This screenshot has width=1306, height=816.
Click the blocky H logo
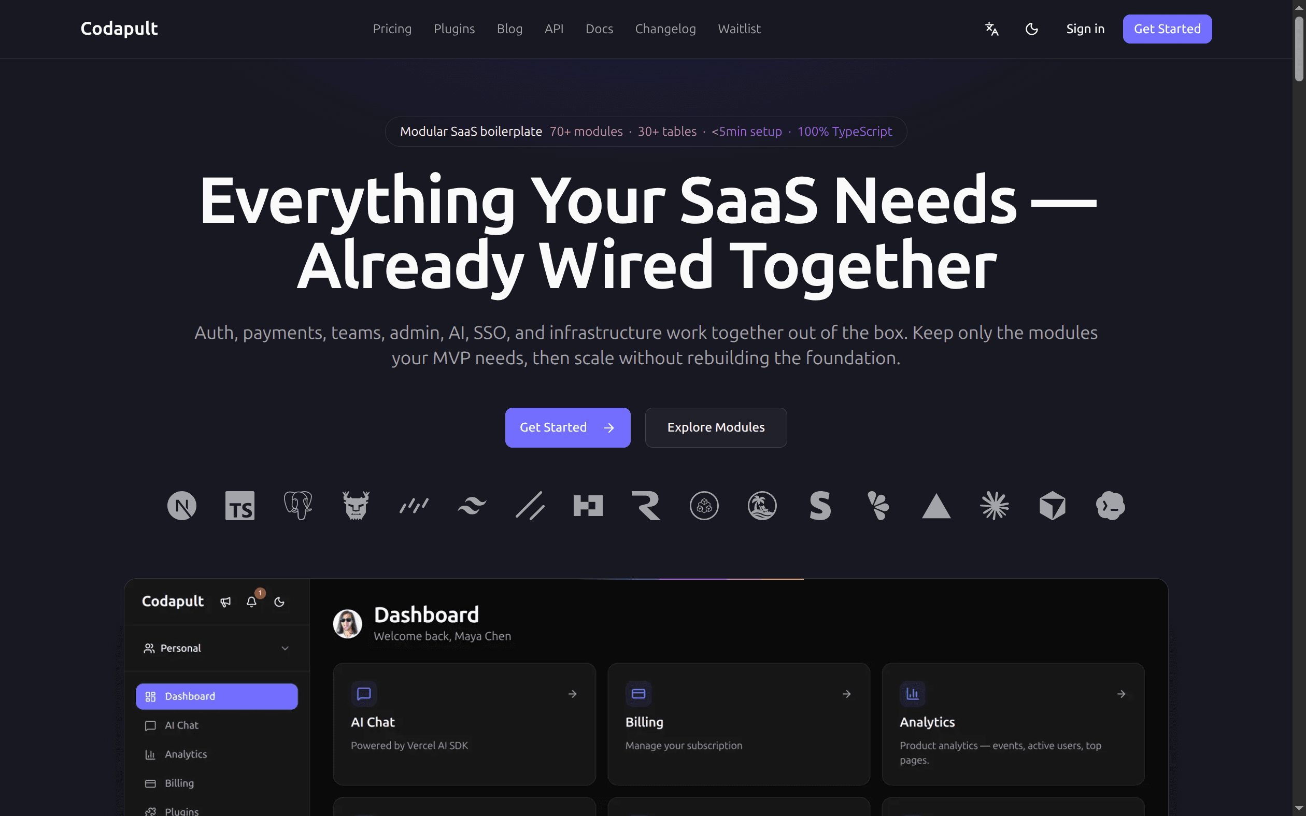588,506
